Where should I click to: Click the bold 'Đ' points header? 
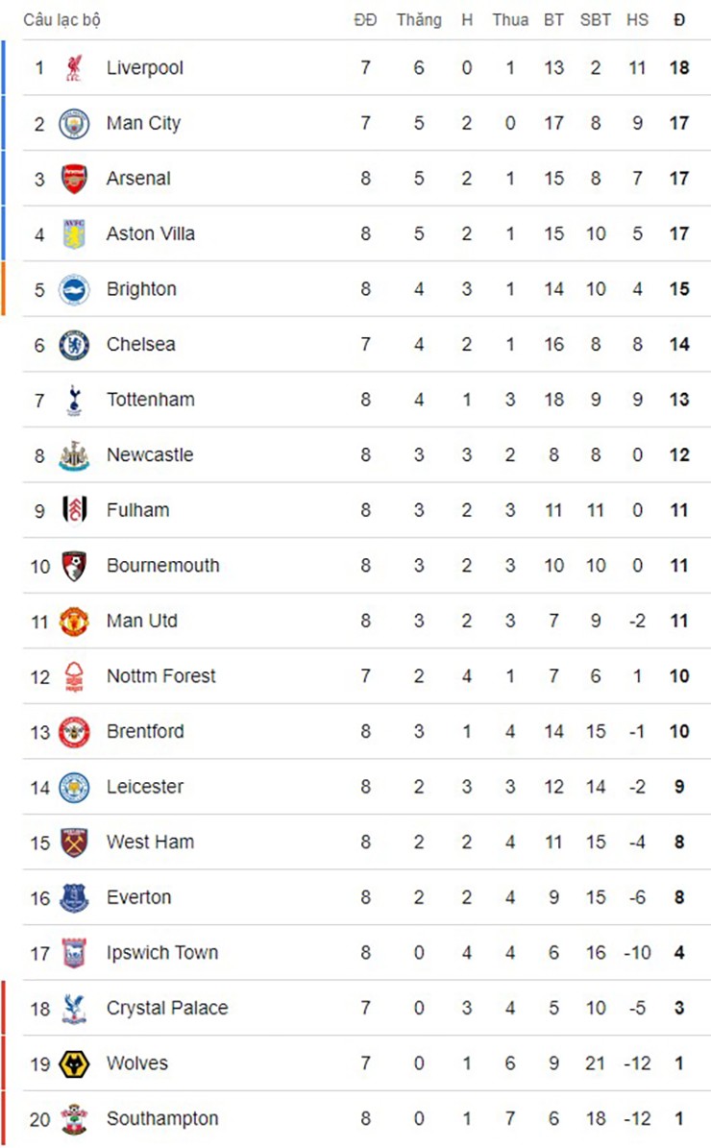679,20
